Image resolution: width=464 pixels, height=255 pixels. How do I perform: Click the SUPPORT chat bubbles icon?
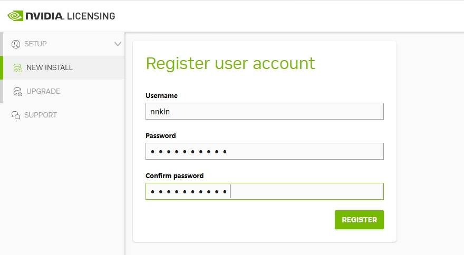click(16, 115)
